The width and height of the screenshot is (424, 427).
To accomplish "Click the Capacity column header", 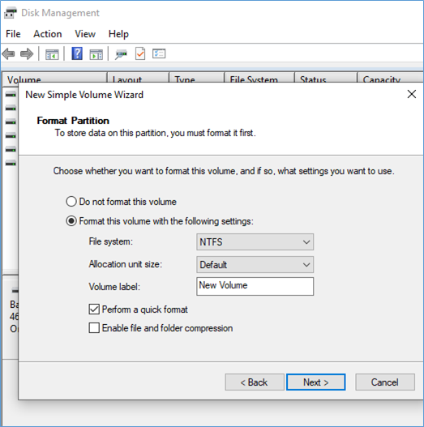I will 390,78.
